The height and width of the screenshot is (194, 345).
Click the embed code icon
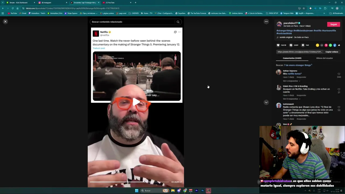tap(322, 45)
